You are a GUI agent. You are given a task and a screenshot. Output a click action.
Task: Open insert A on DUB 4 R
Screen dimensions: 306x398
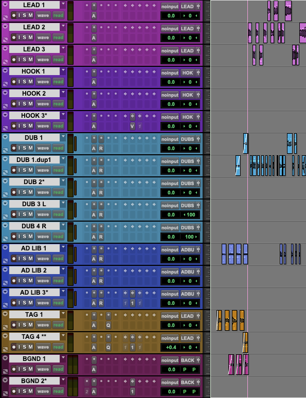coord(94,237)
